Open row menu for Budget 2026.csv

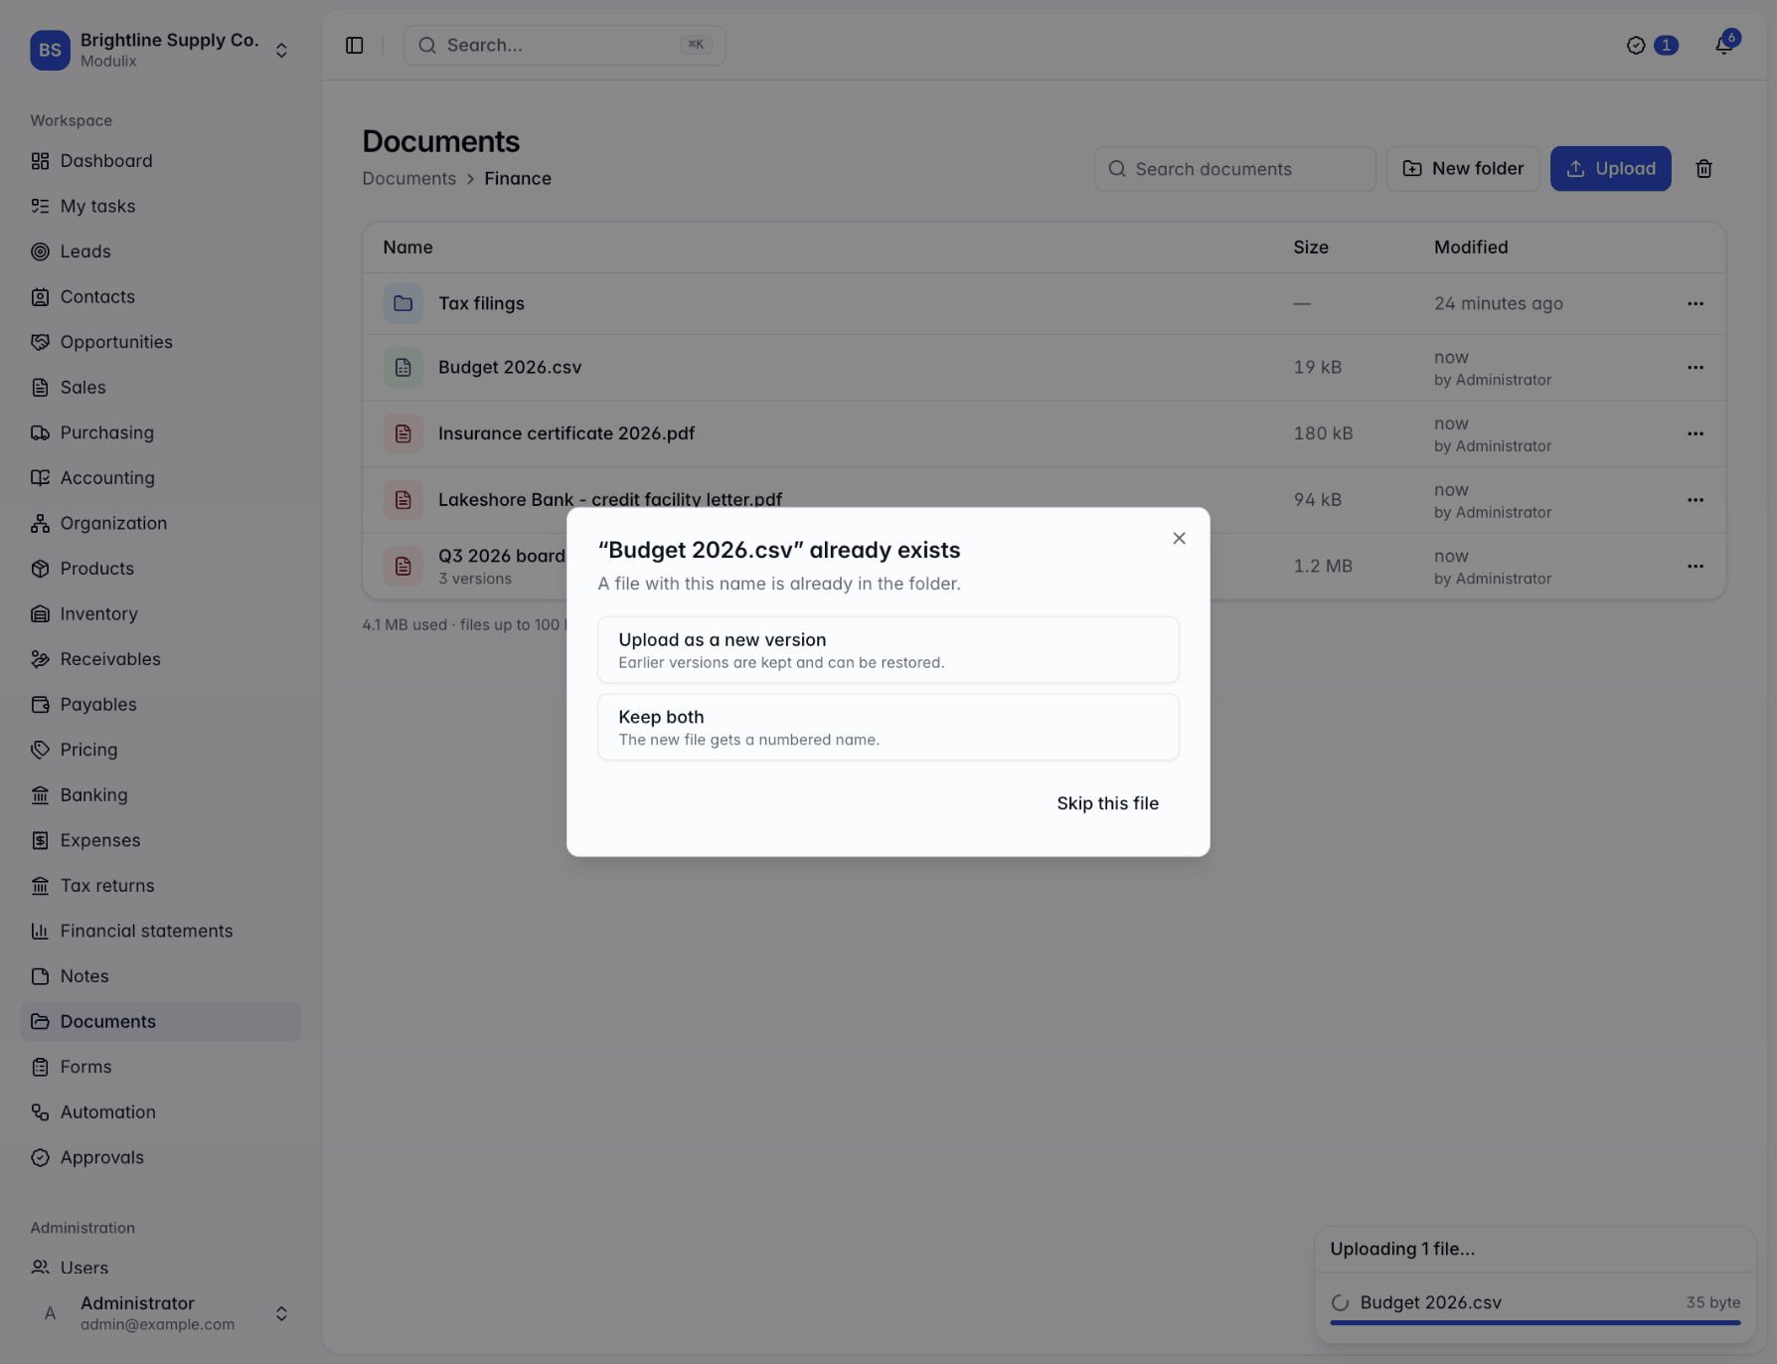[1695, 368]
